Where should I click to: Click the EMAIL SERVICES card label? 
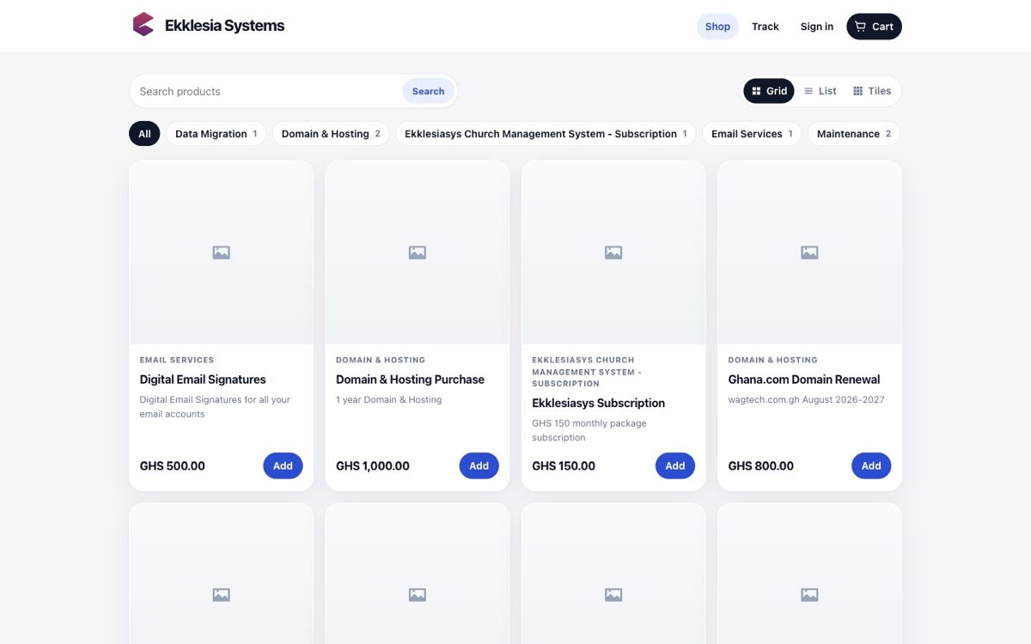pyautogui.click(x=177, y=360)
